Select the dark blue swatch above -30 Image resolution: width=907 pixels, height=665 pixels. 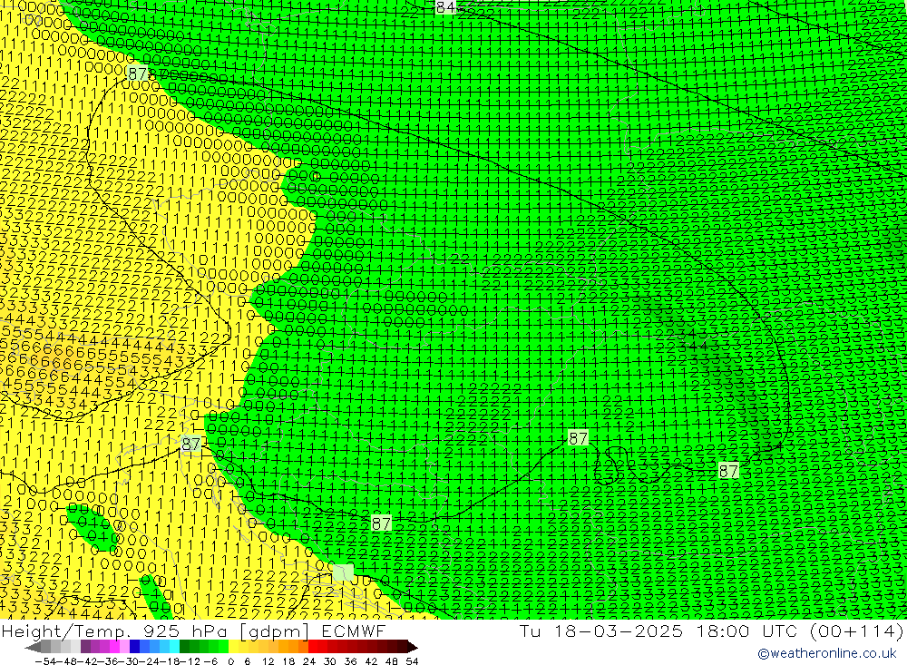(x=135, y=647)
